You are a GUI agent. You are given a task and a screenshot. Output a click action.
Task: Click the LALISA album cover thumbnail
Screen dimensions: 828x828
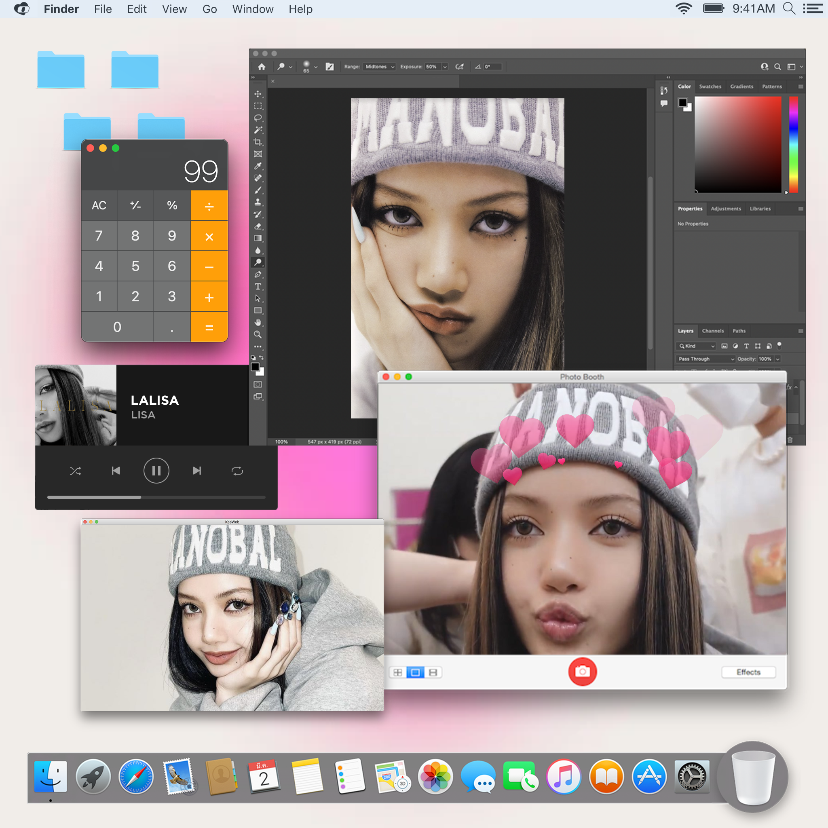tap(76, 405)
